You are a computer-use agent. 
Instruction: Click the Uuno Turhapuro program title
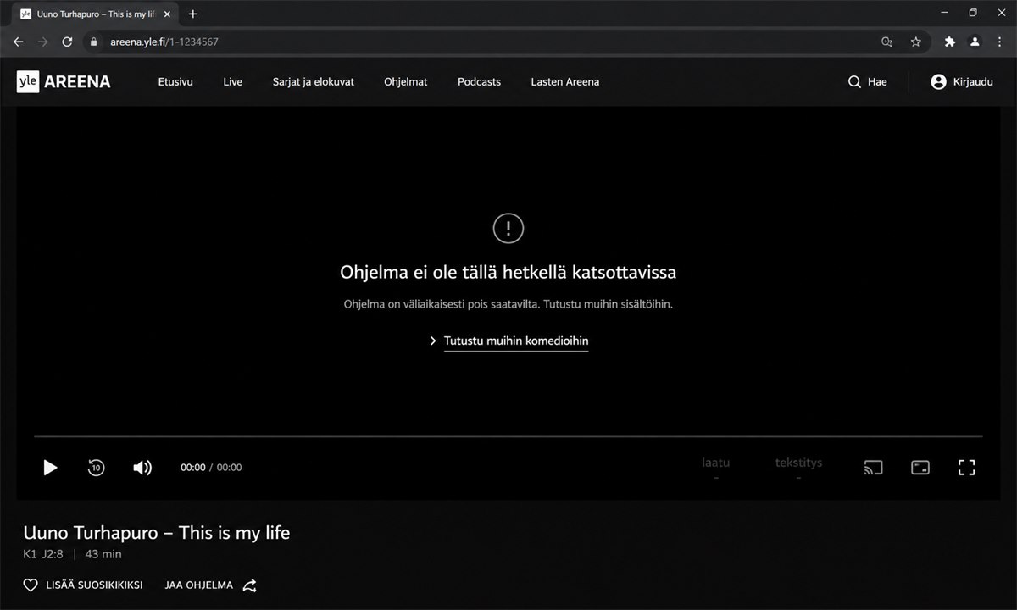click(157, 533)
